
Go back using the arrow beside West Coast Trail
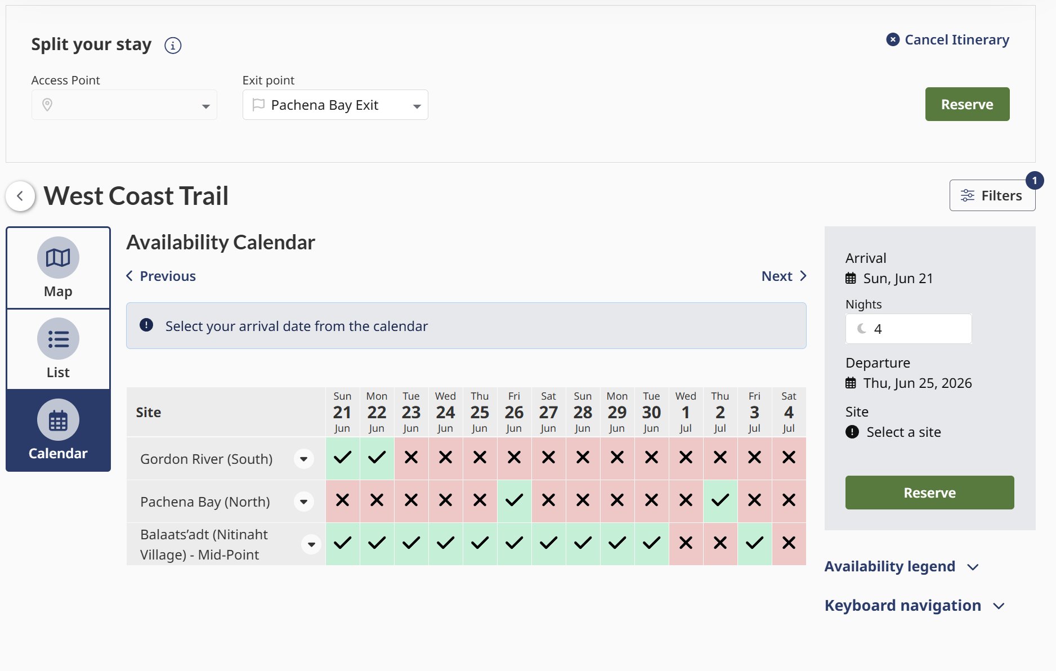click(20, 196)
